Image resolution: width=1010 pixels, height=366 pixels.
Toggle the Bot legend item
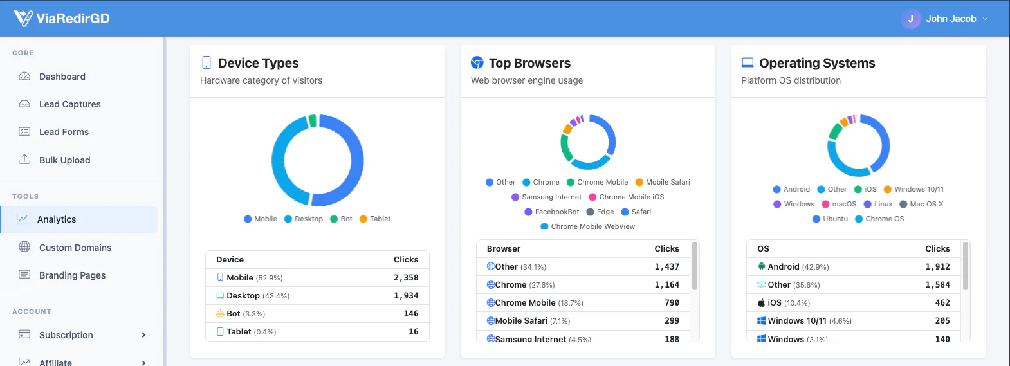(341, 219)
